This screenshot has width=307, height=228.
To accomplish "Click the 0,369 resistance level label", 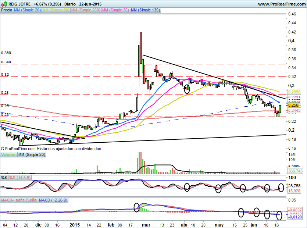I will coord(6,53).
